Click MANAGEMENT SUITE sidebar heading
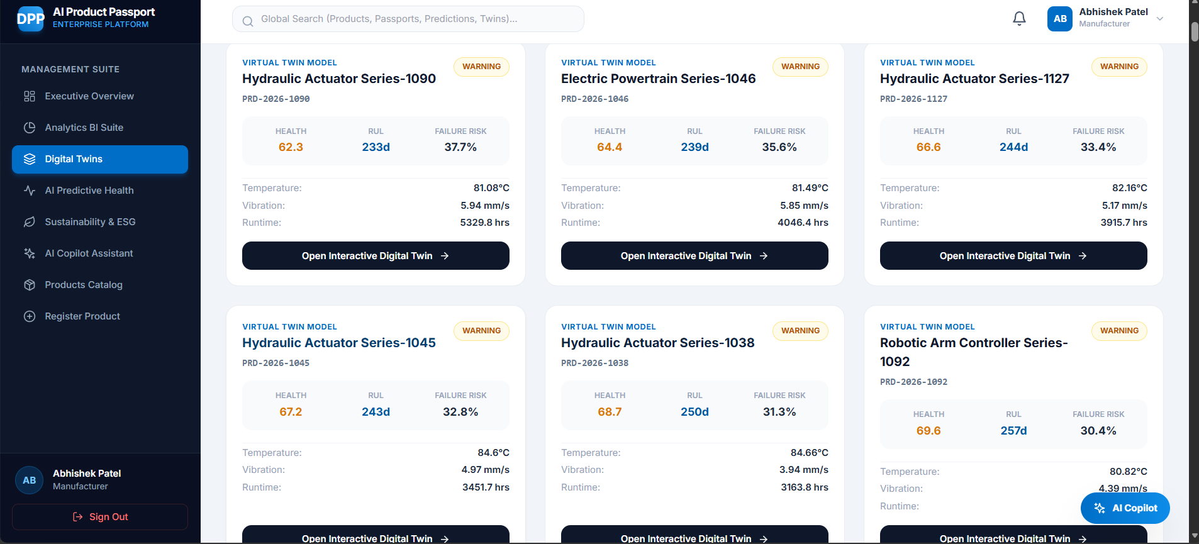Screen dimensions: 1199x544 [70, 69]
